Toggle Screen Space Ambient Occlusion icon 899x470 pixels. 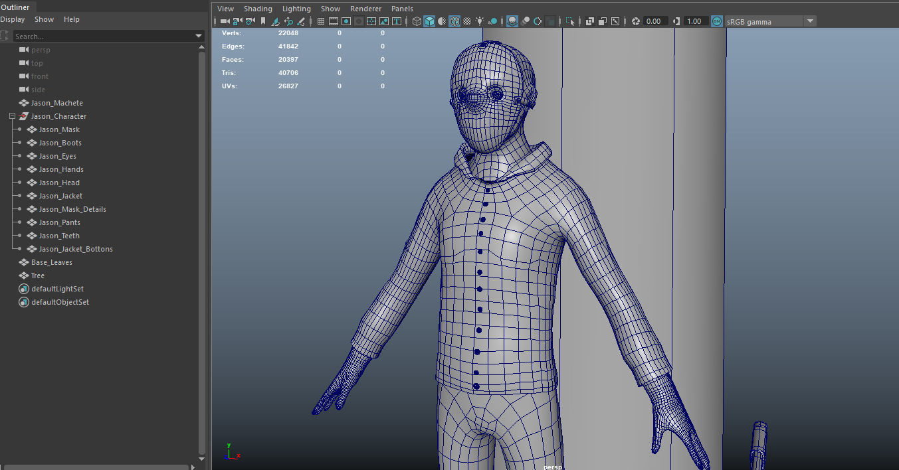pos(512,21)
